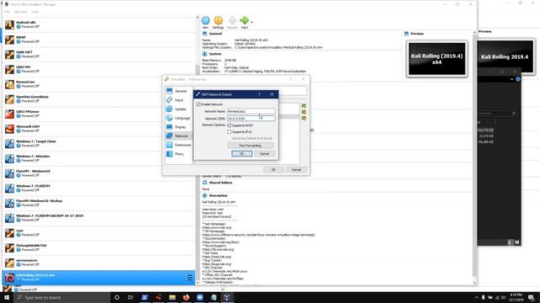Check the Supports IPv6 checkbox
Screen dimensions: 540x303
[x=229, y=131]
